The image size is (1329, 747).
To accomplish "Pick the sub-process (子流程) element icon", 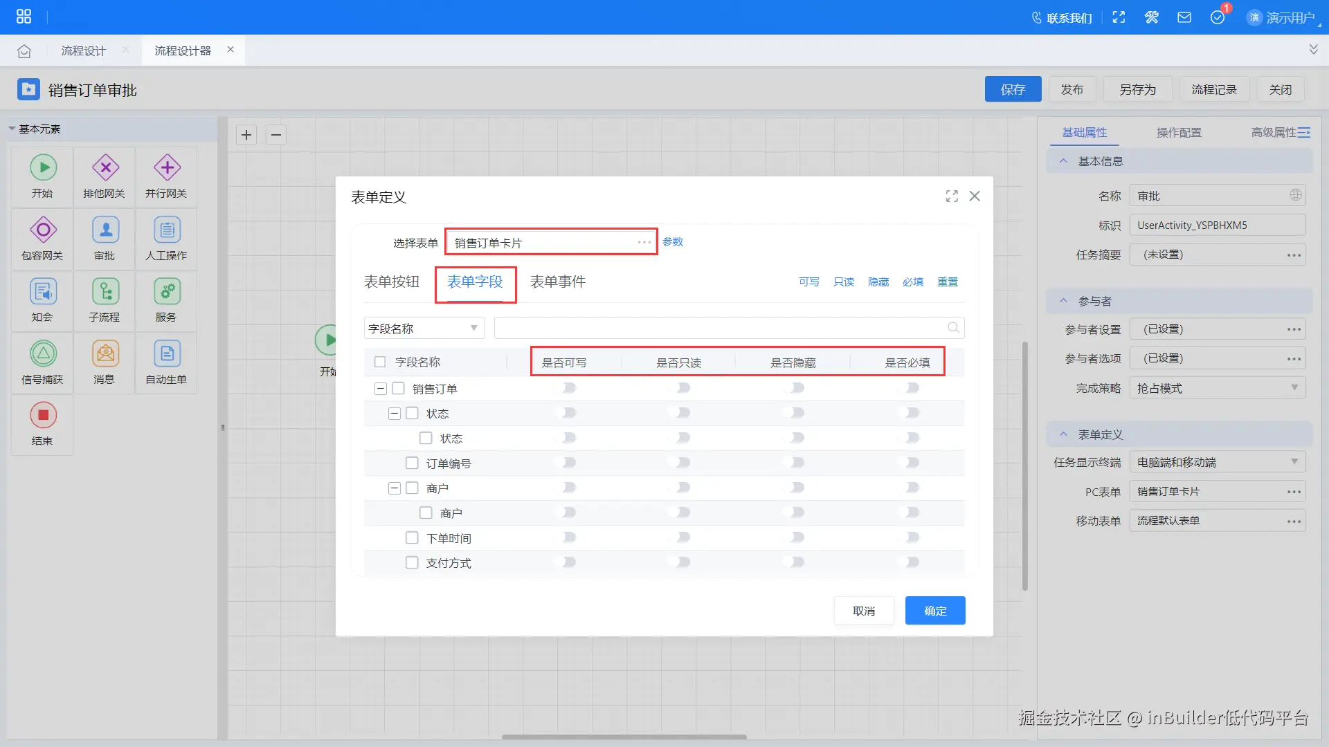I will [105, 292].
